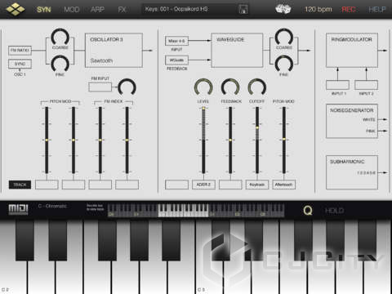The width and height of the screenshot is (392, 294).
Task: Switch to the SYN tab
Action: (44, 10)
